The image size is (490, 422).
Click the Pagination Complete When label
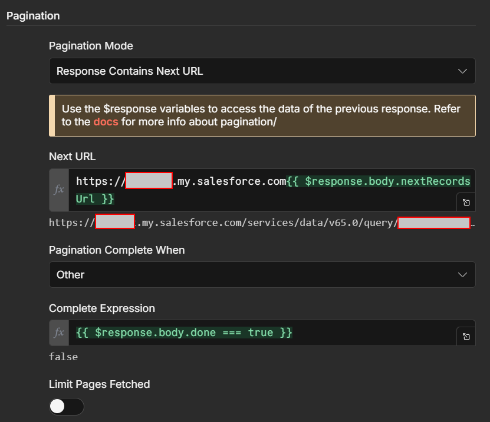[117, 250]
